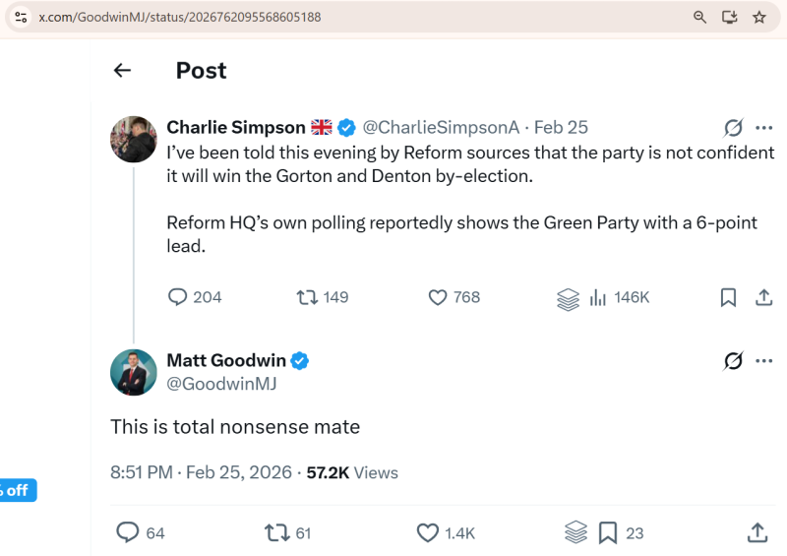Reply to Charlie Simpson's post
This screenshot has height=556, width=787.
[x=178, y=297]
